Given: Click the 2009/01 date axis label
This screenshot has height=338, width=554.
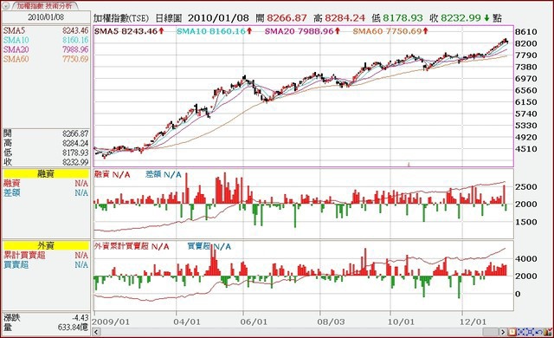Looking at the screenshot, I should 112,322.
